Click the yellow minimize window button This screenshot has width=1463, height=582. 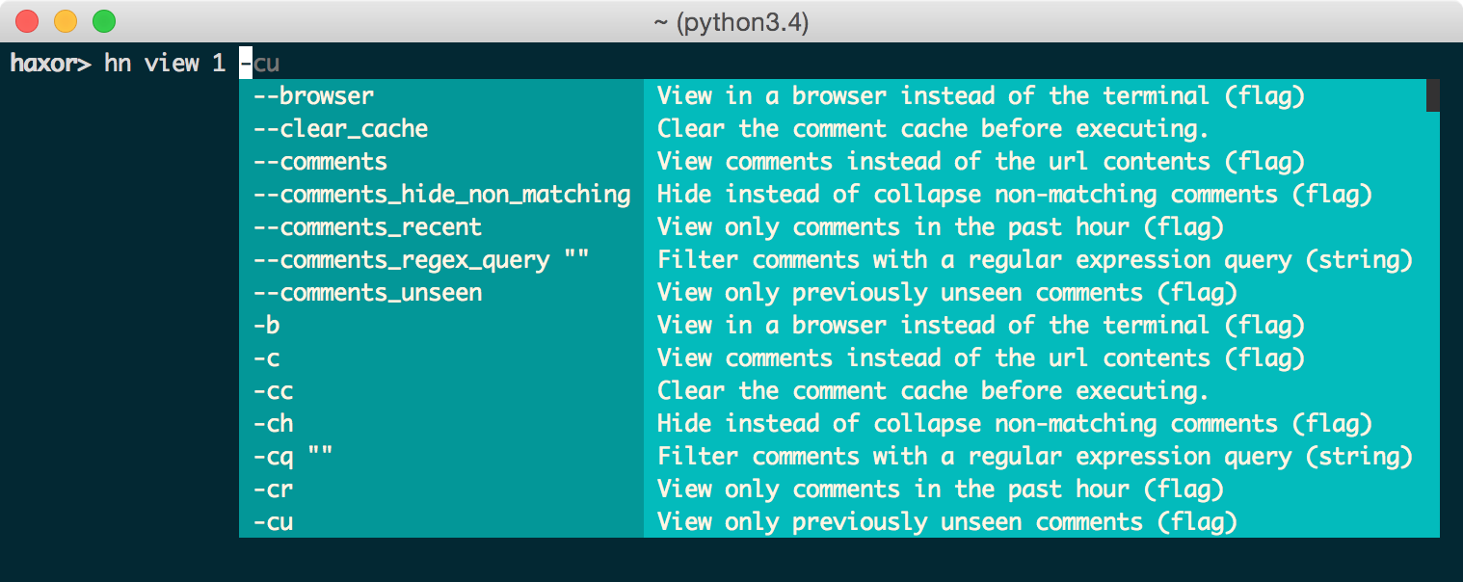[x=66, y=20]
